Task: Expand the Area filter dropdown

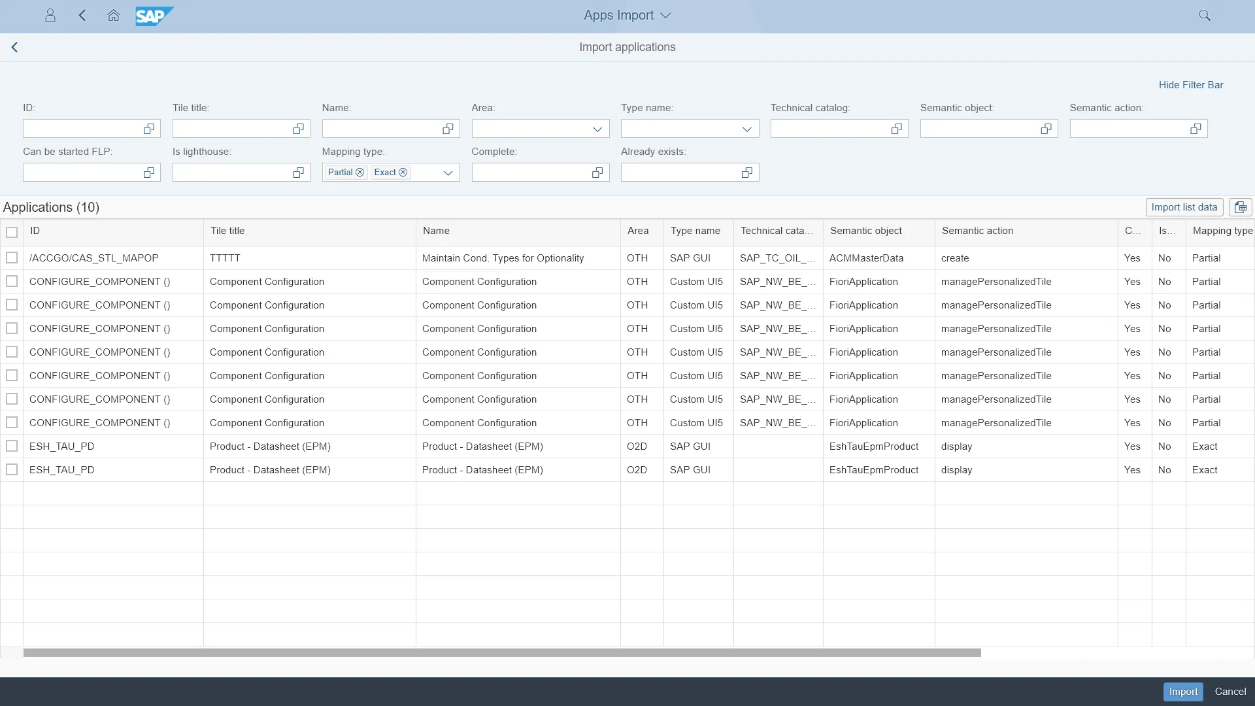Action: click(x=597, y=129)
